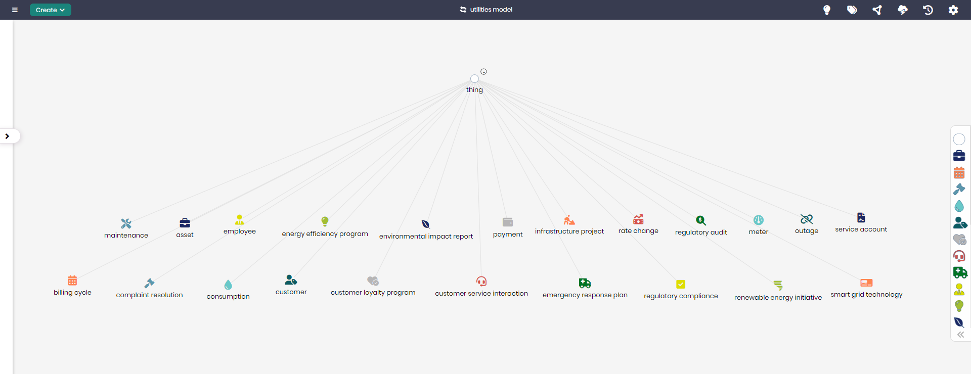Select the thing root node
Viewport: 971px width, 374px height.
474,79
